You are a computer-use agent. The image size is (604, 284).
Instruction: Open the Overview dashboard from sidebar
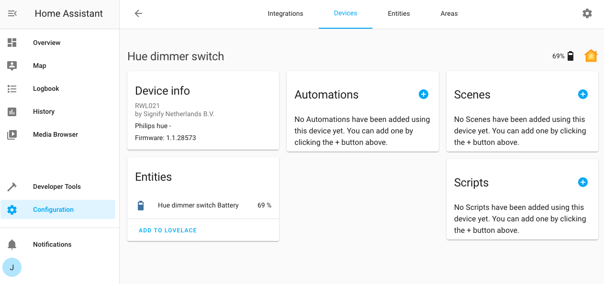(46, 43)
